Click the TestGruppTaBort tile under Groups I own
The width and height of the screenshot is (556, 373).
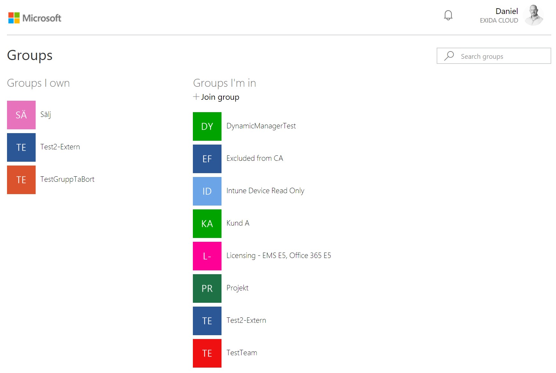pyautogui.click(x=21, y=180)
